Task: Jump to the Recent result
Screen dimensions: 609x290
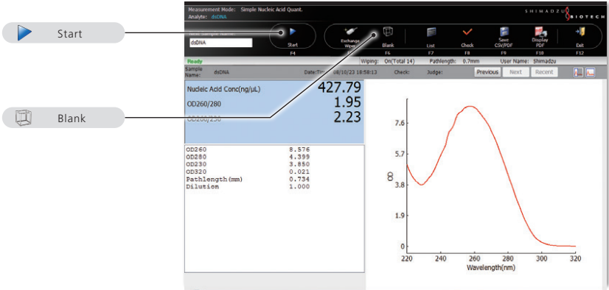Action: pos(544,72)
